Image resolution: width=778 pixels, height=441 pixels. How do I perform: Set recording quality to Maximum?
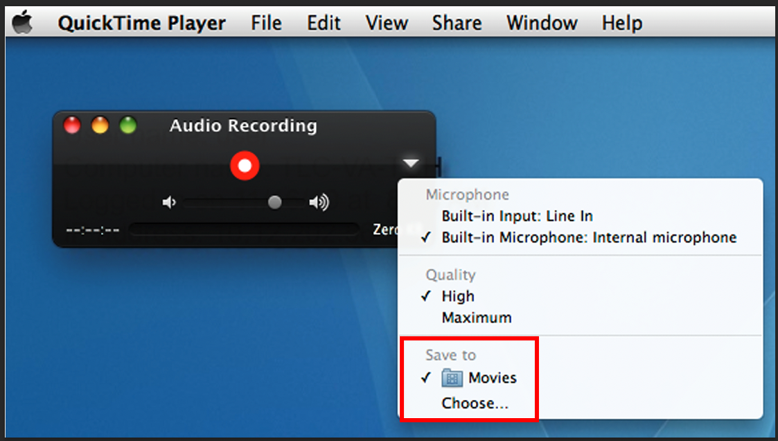tap(477, 318)
